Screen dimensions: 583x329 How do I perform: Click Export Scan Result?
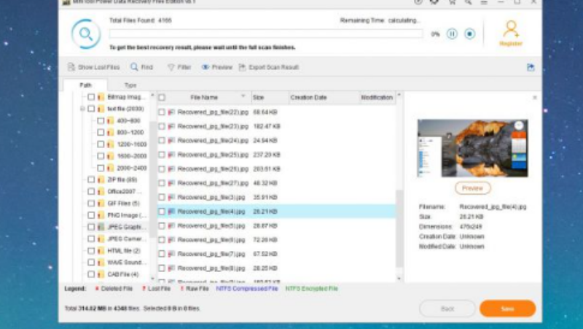coord(268,67)
